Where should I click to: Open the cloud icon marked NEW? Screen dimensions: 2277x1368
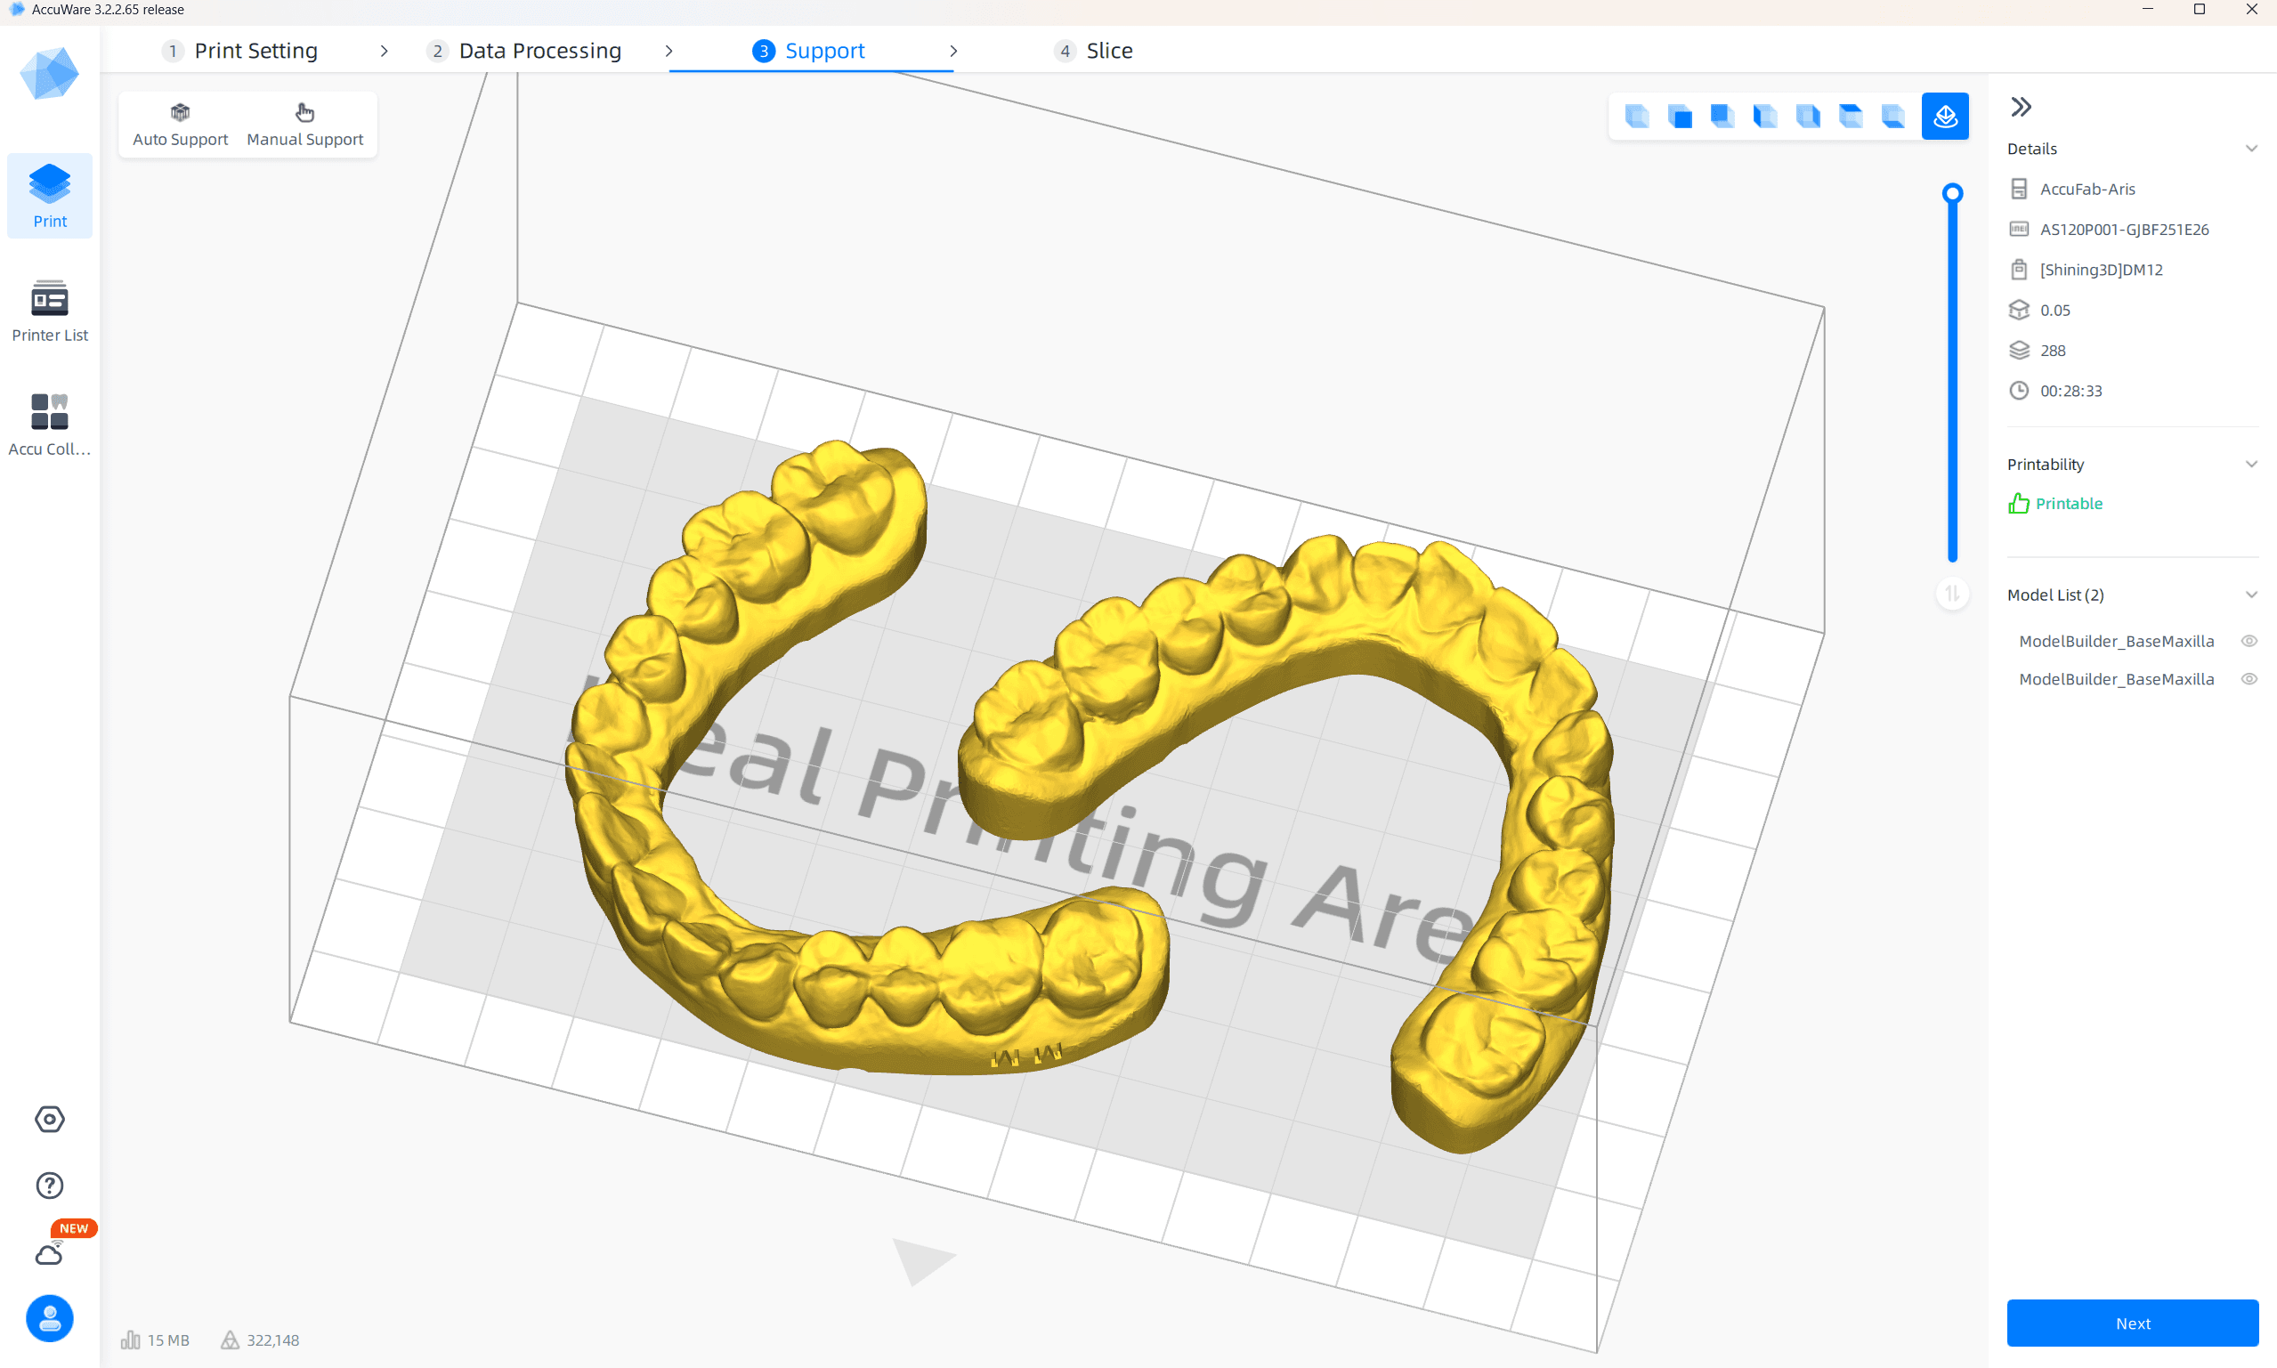click(50, 1254)
